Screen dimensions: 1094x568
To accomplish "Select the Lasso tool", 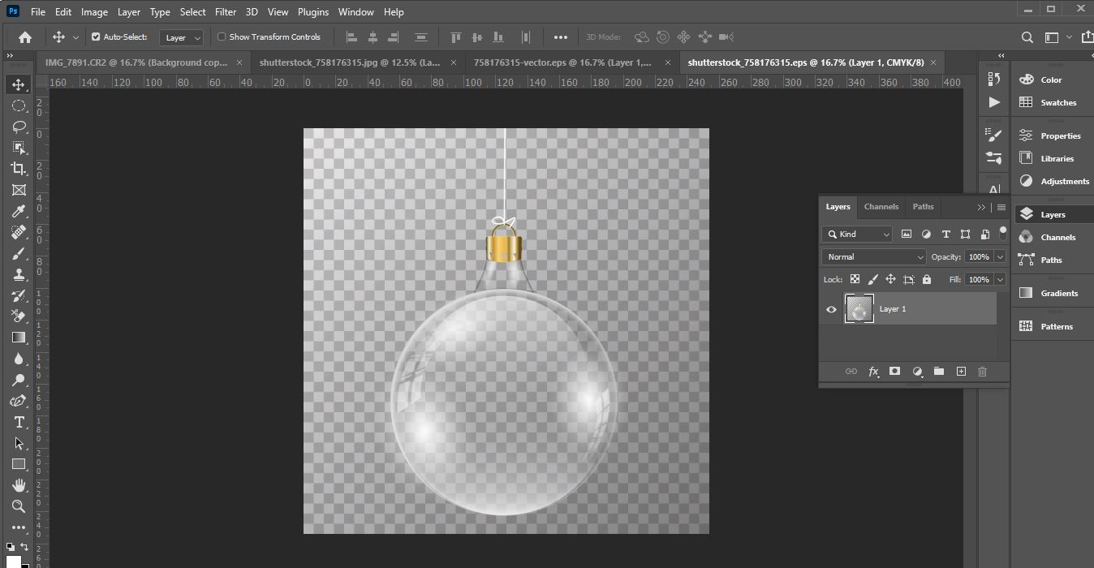I will tap(18, 126).
